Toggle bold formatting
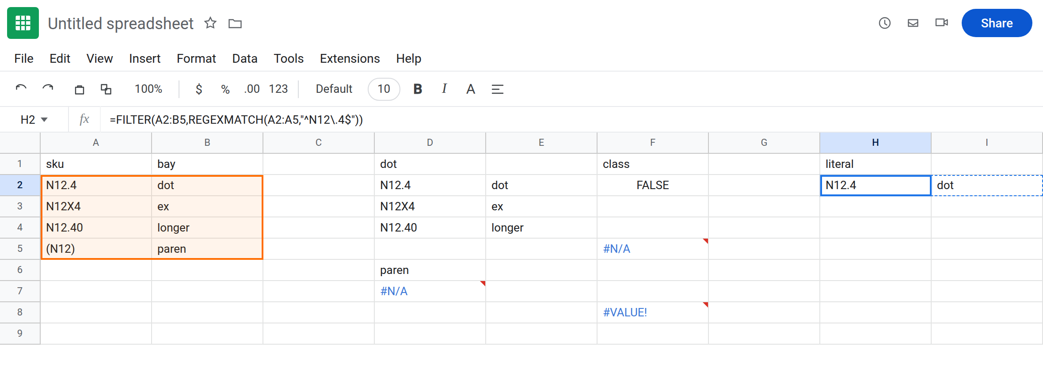The width and height of the screenshot is (1043, 380). [418, 89]
